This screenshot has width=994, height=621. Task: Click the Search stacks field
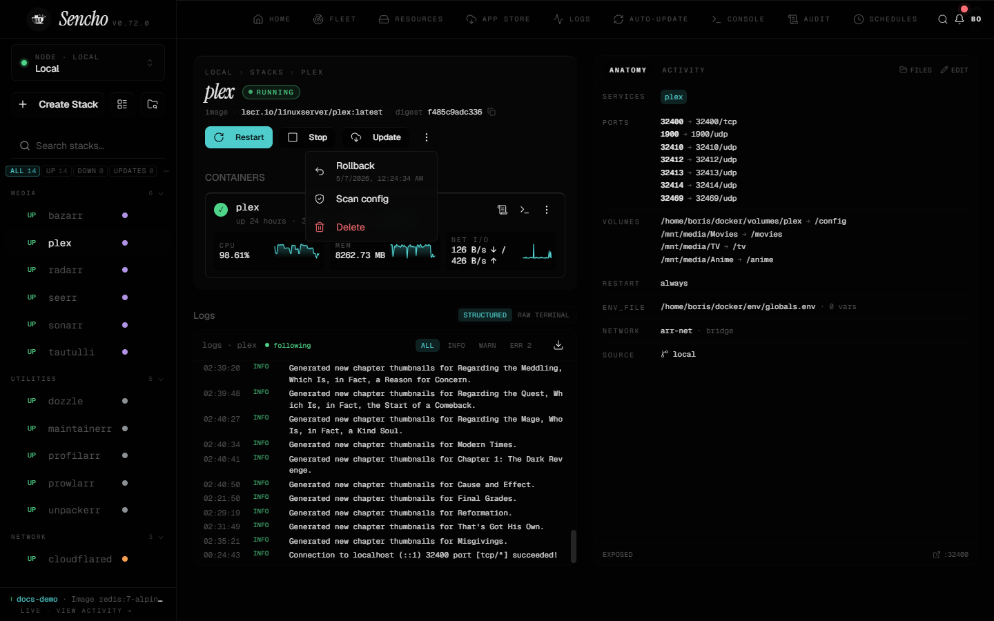[x=88, y=146]
